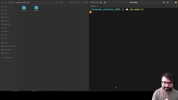
Task: Open folder1 in Files
Action: [x=24, y=8]
